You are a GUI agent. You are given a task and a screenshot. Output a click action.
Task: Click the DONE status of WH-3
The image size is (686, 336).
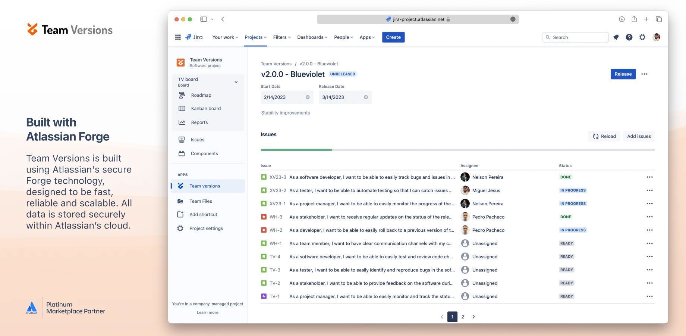[x=566, y=217]
